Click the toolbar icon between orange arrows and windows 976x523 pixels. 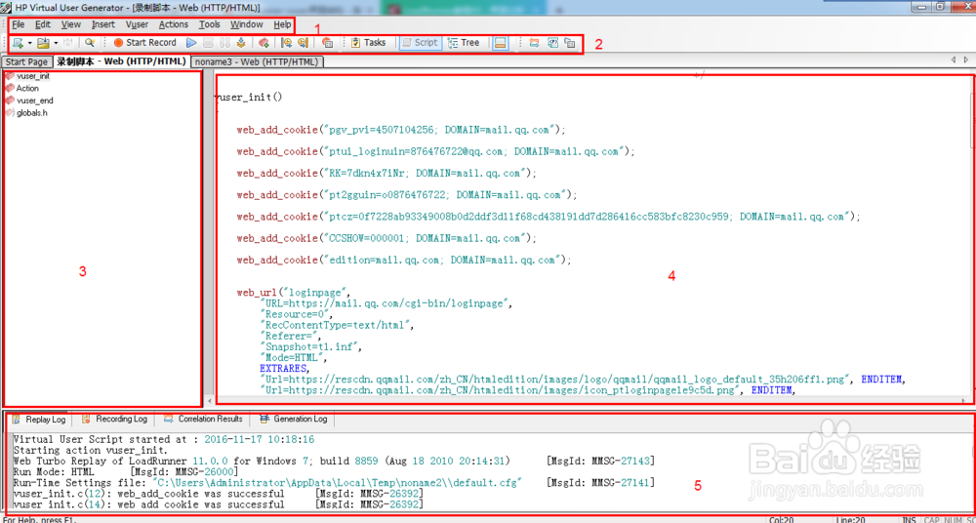click(552, 43)
